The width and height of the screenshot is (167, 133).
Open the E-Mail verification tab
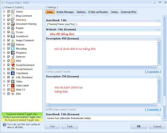pyautogui.click(x=98, y=12)
